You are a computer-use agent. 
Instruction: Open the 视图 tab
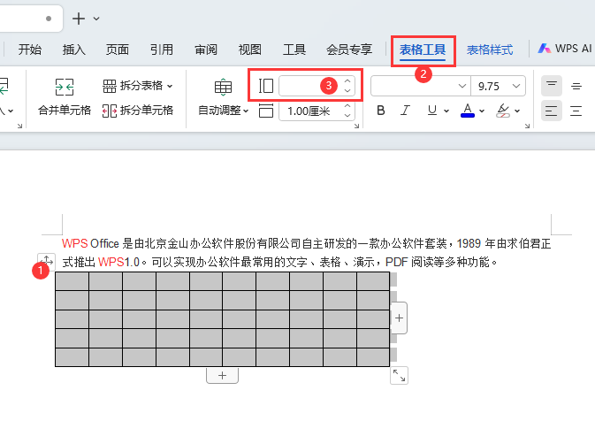250,50
